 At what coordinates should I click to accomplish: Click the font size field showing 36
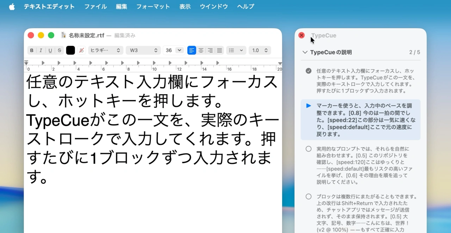(x=169, y=50)
